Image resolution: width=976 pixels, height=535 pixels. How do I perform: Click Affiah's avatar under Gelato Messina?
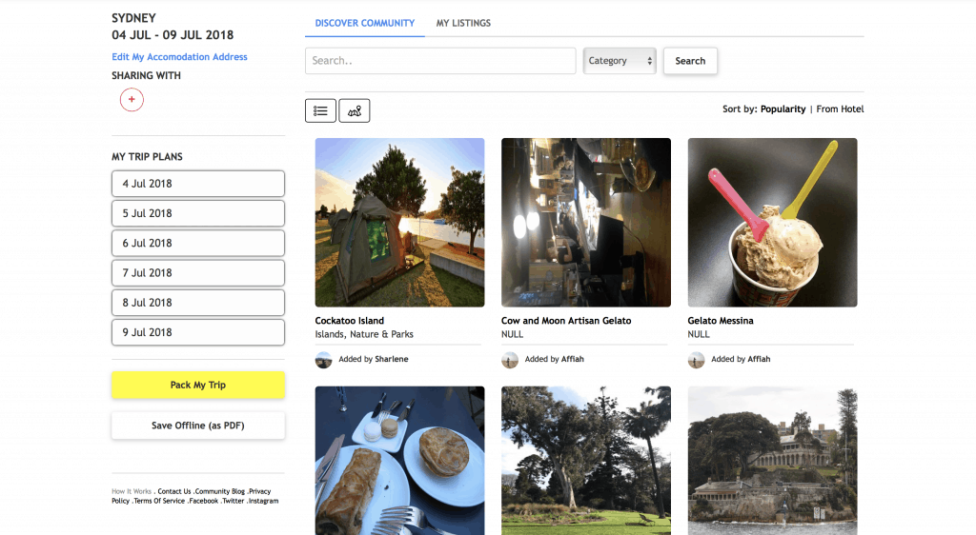tap(696, 360)
